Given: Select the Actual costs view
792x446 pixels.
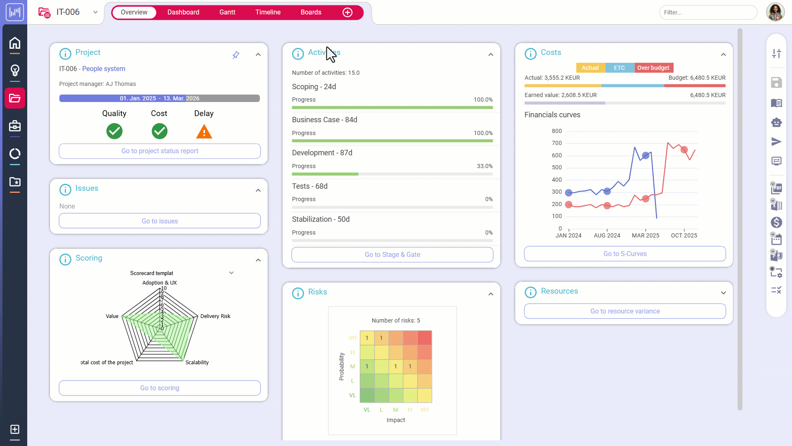Looking at the screenshot, I should 590,68.
